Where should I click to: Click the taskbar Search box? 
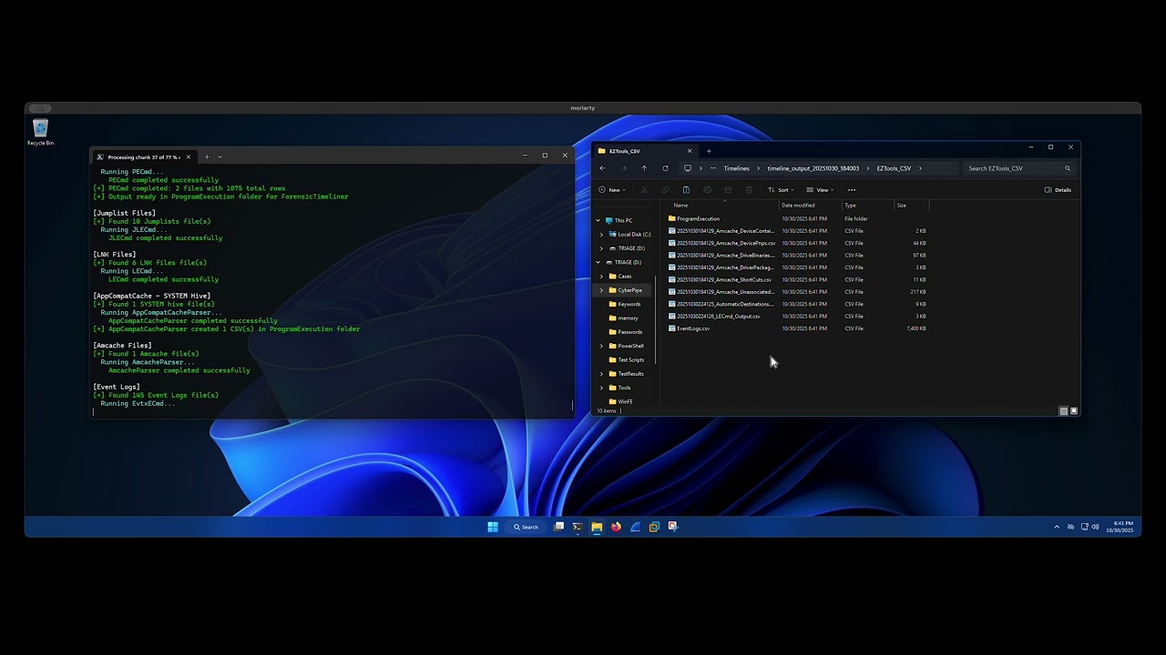(527, 527)
